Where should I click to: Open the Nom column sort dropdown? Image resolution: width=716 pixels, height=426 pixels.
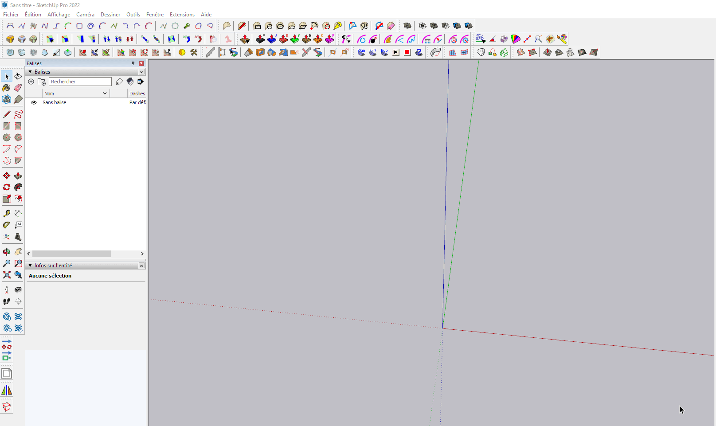(x=105, y=94)
